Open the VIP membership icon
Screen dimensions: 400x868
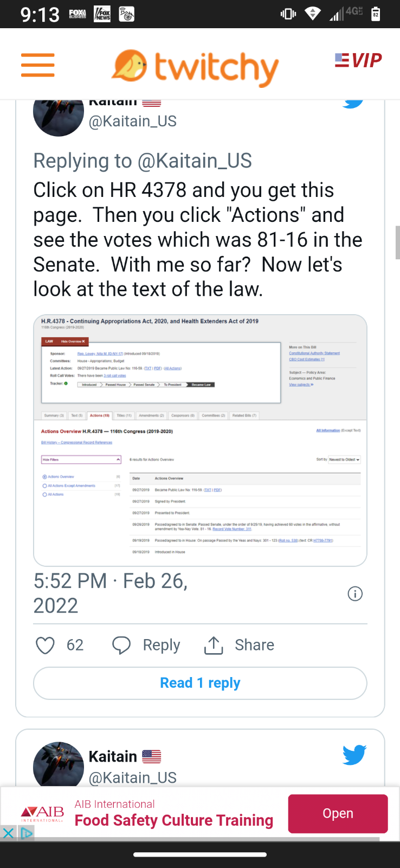pyautogui.click(x=358, y=60)
